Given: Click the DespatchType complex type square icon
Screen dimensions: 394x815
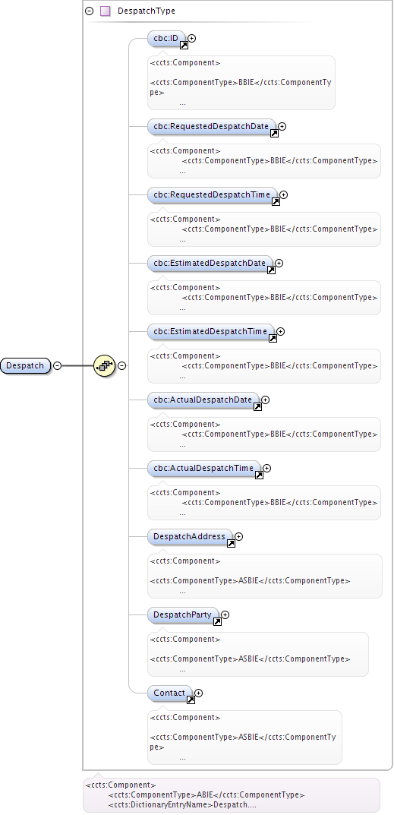Looking at the screenshot, I should pos(106,11).
